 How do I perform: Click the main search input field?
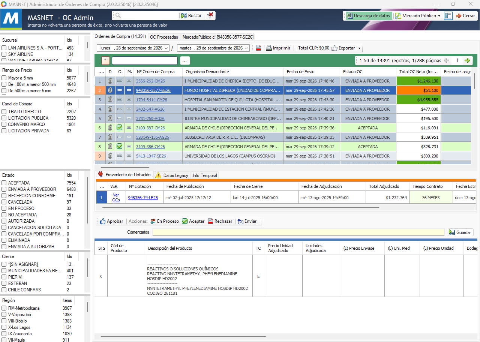150,15
